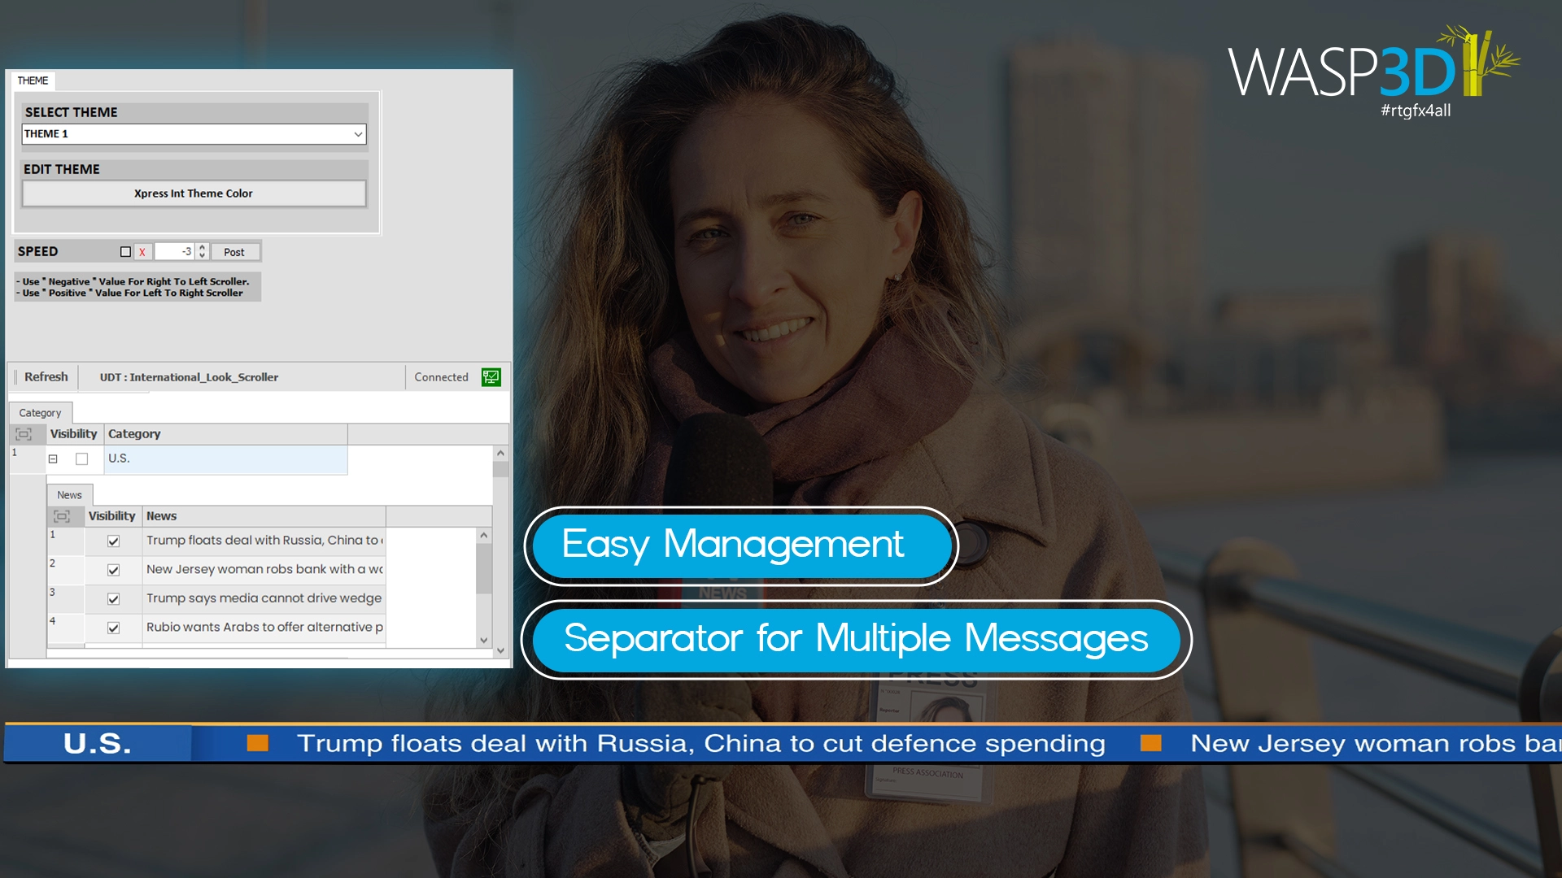Click the green Connected status icon

coord(491,377)
